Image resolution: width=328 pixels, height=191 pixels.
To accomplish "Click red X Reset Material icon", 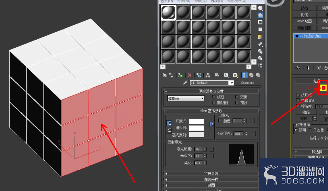I will coord(190,75).
